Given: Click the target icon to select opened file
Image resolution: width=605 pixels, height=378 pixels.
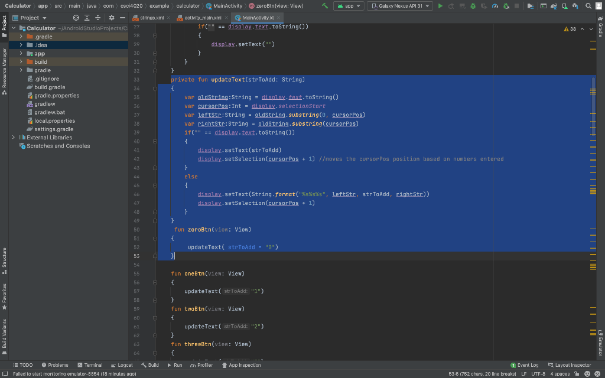Looking at the screenshot, I should pos(76,18).
